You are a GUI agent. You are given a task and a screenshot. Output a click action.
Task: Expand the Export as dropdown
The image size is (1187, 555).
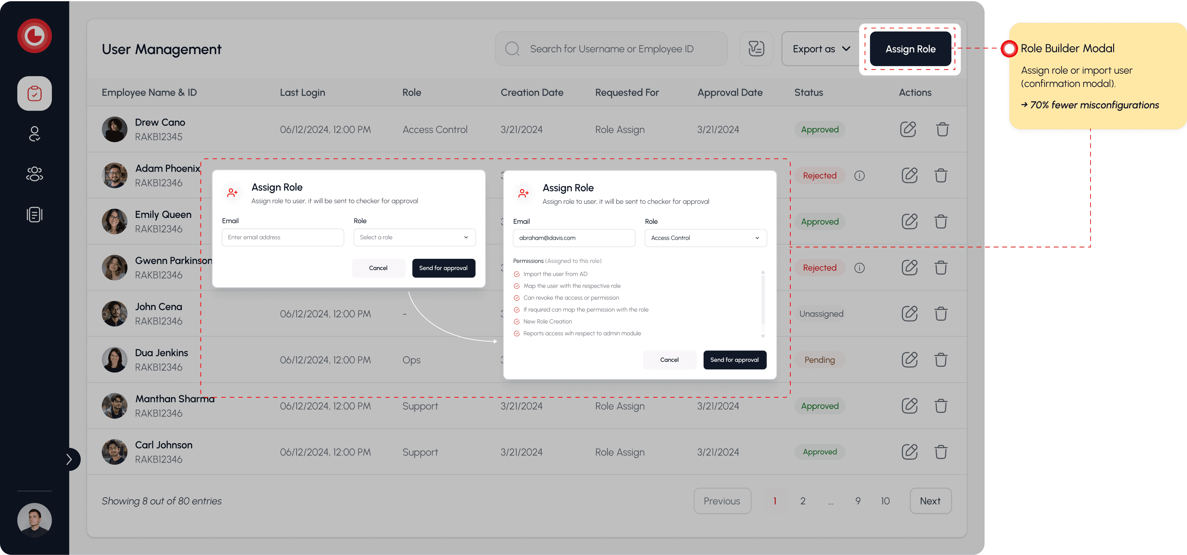pos(821,49)
